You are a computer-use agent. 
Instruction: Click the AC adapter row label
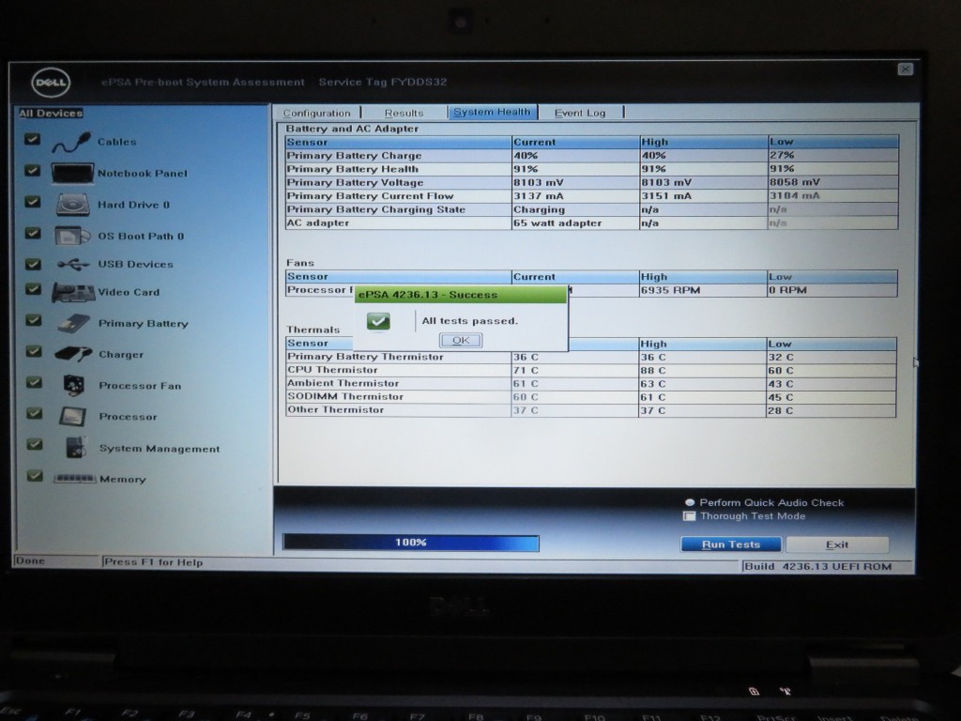click(x=318, y=223)
